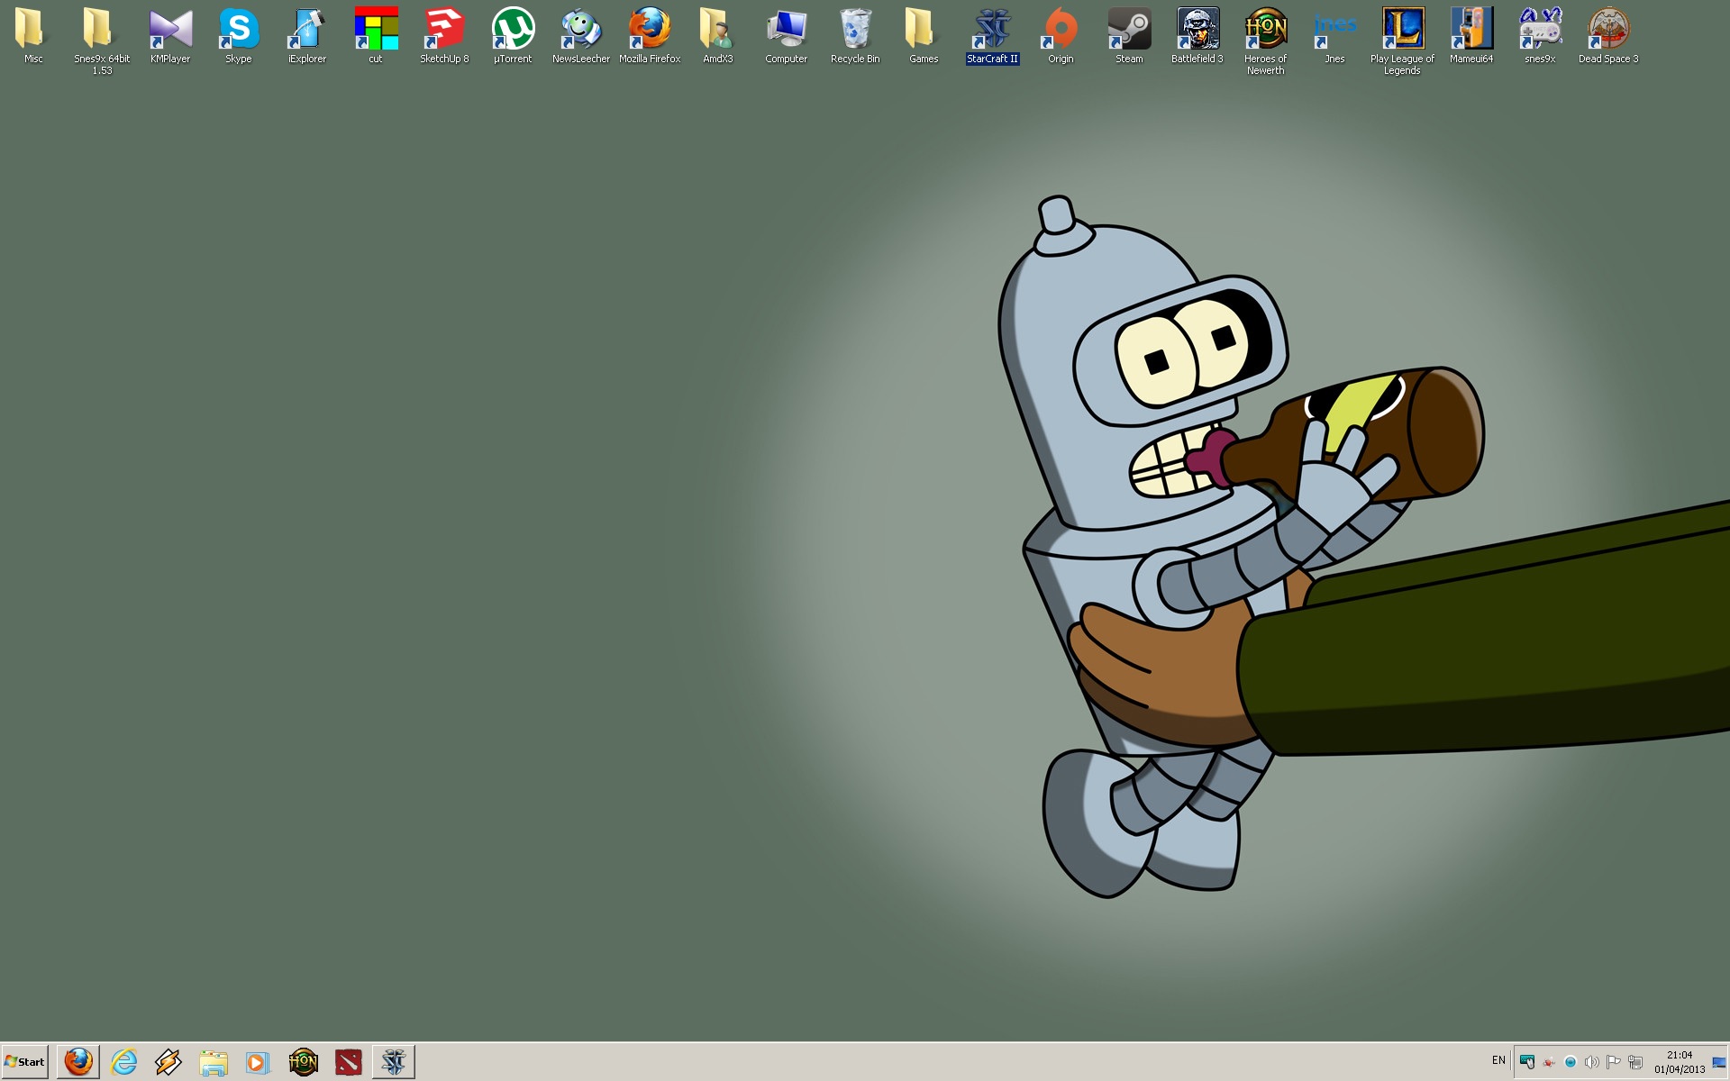Select the Steam desktop icon
Viewport: 1730px width, 1081px height.
coord(1129,30)
